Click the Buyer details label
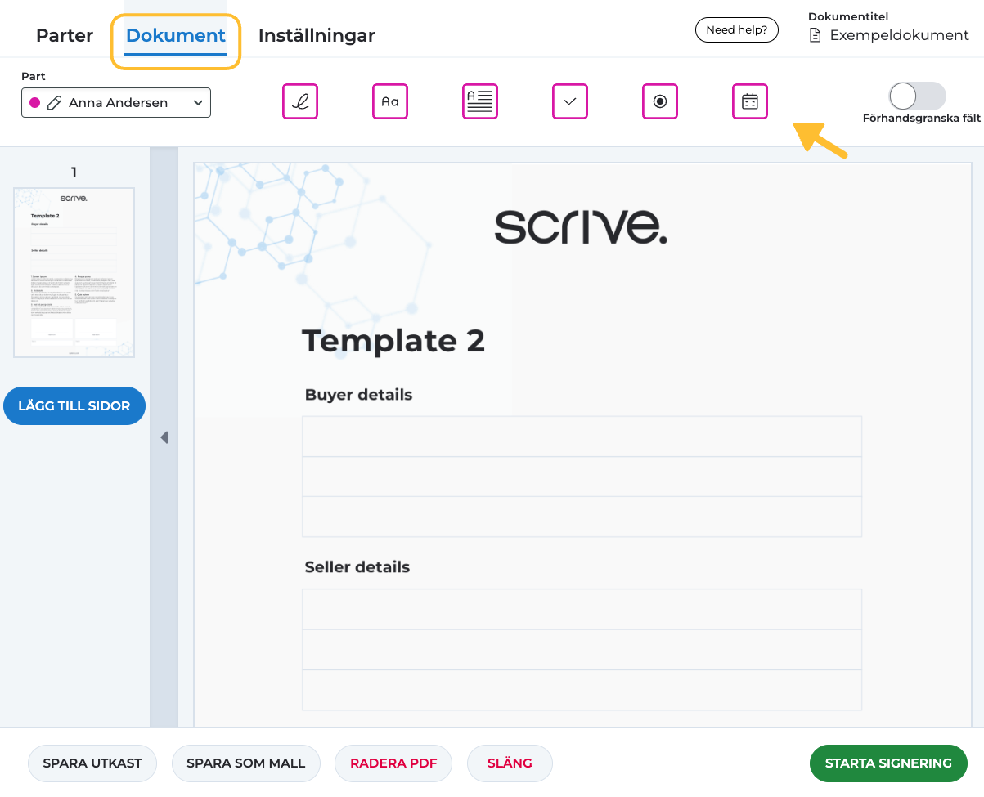The height and width of the screenshot is (797, 984). pos(358,395)
